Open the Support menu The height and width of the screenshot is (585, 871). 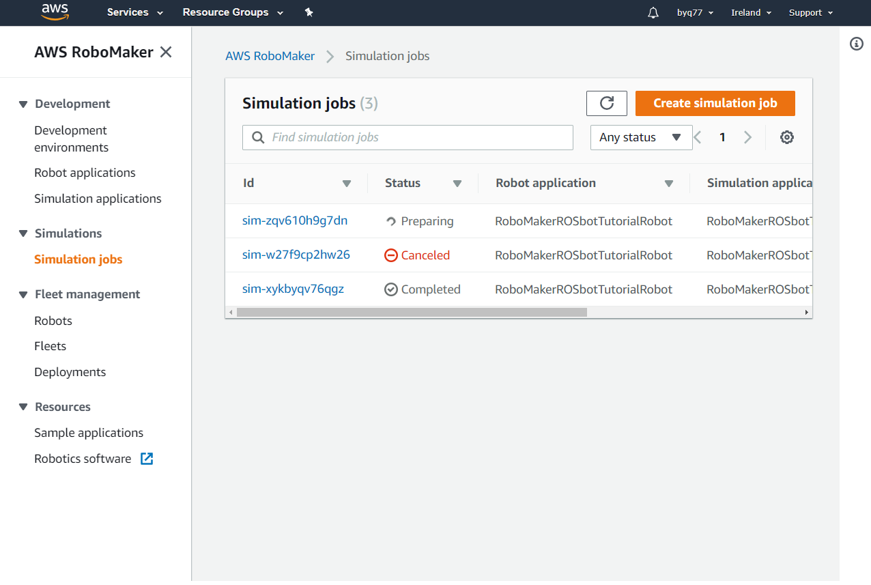click(x=811, y=12)
